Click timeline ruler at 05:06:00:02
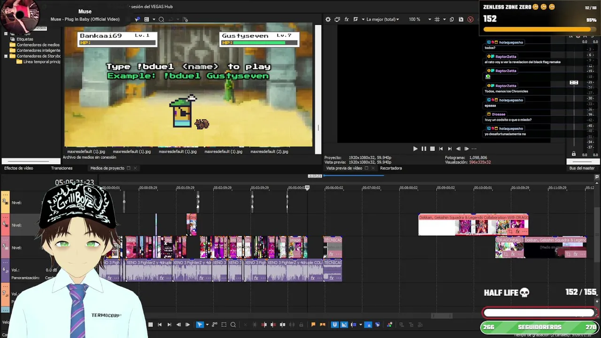 tap(334, 188)
